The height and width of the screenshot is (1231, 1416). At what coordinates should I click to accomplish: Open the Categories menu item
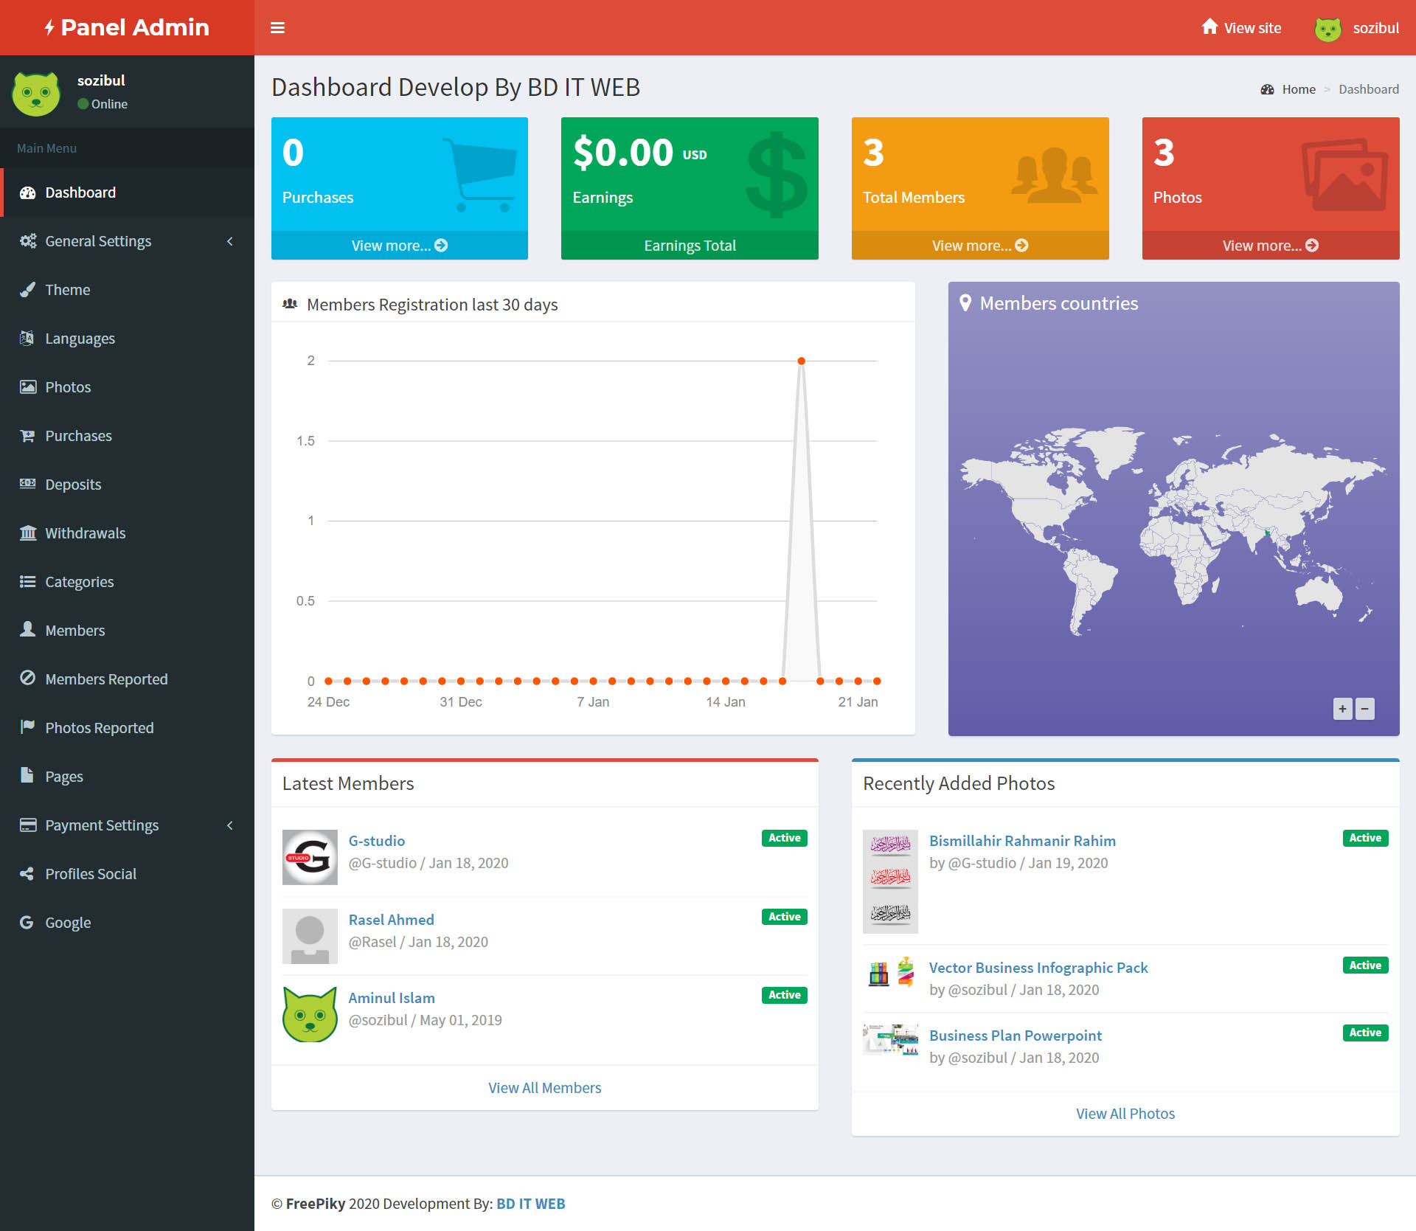[x=79, y=582]
